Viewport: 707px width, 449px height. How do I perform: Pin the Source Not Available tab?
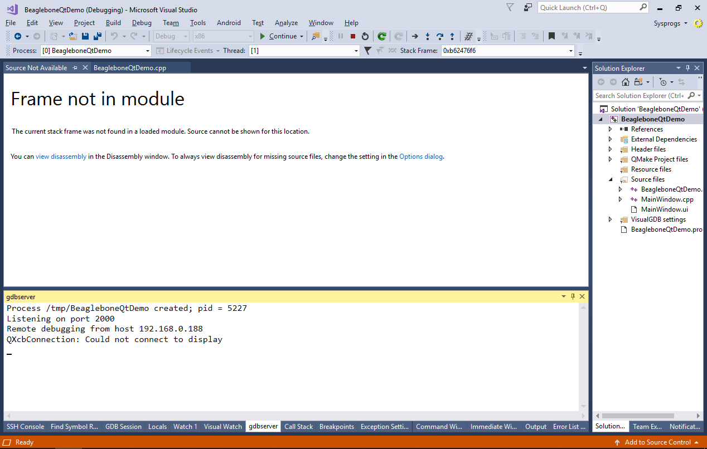75,67
